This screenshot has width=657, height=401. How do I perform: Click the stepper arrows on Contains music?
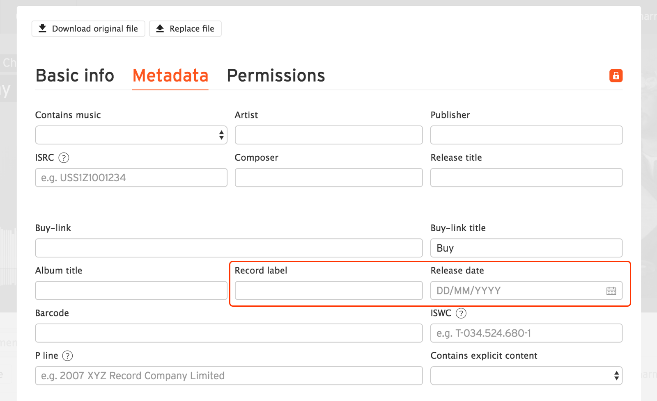pyautogui.click(x=221, y=135)
